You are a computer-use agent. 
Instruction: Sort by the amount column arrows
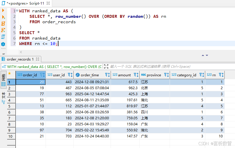point(138,75)
